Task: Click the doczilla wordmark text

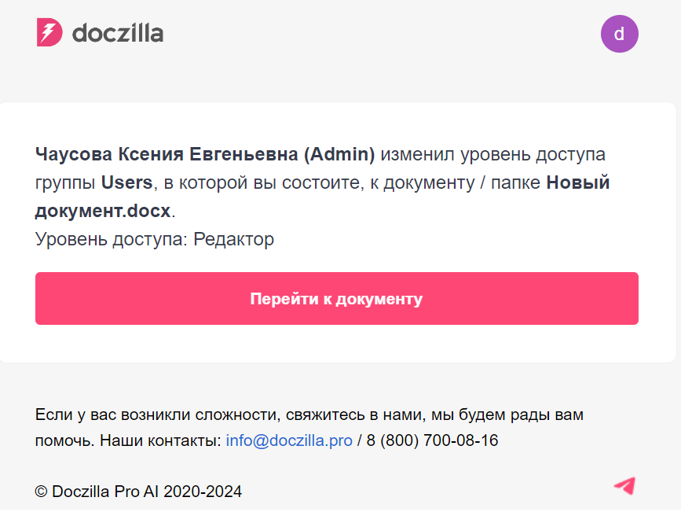Action: [x=118, y=33]
